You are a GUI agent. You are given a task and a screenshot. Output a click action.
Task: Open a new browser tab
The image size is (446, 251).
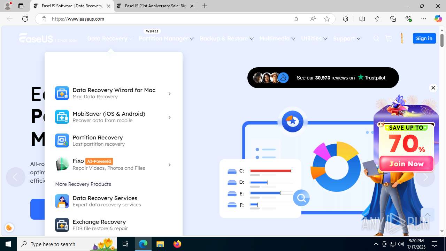coord(205,6)
